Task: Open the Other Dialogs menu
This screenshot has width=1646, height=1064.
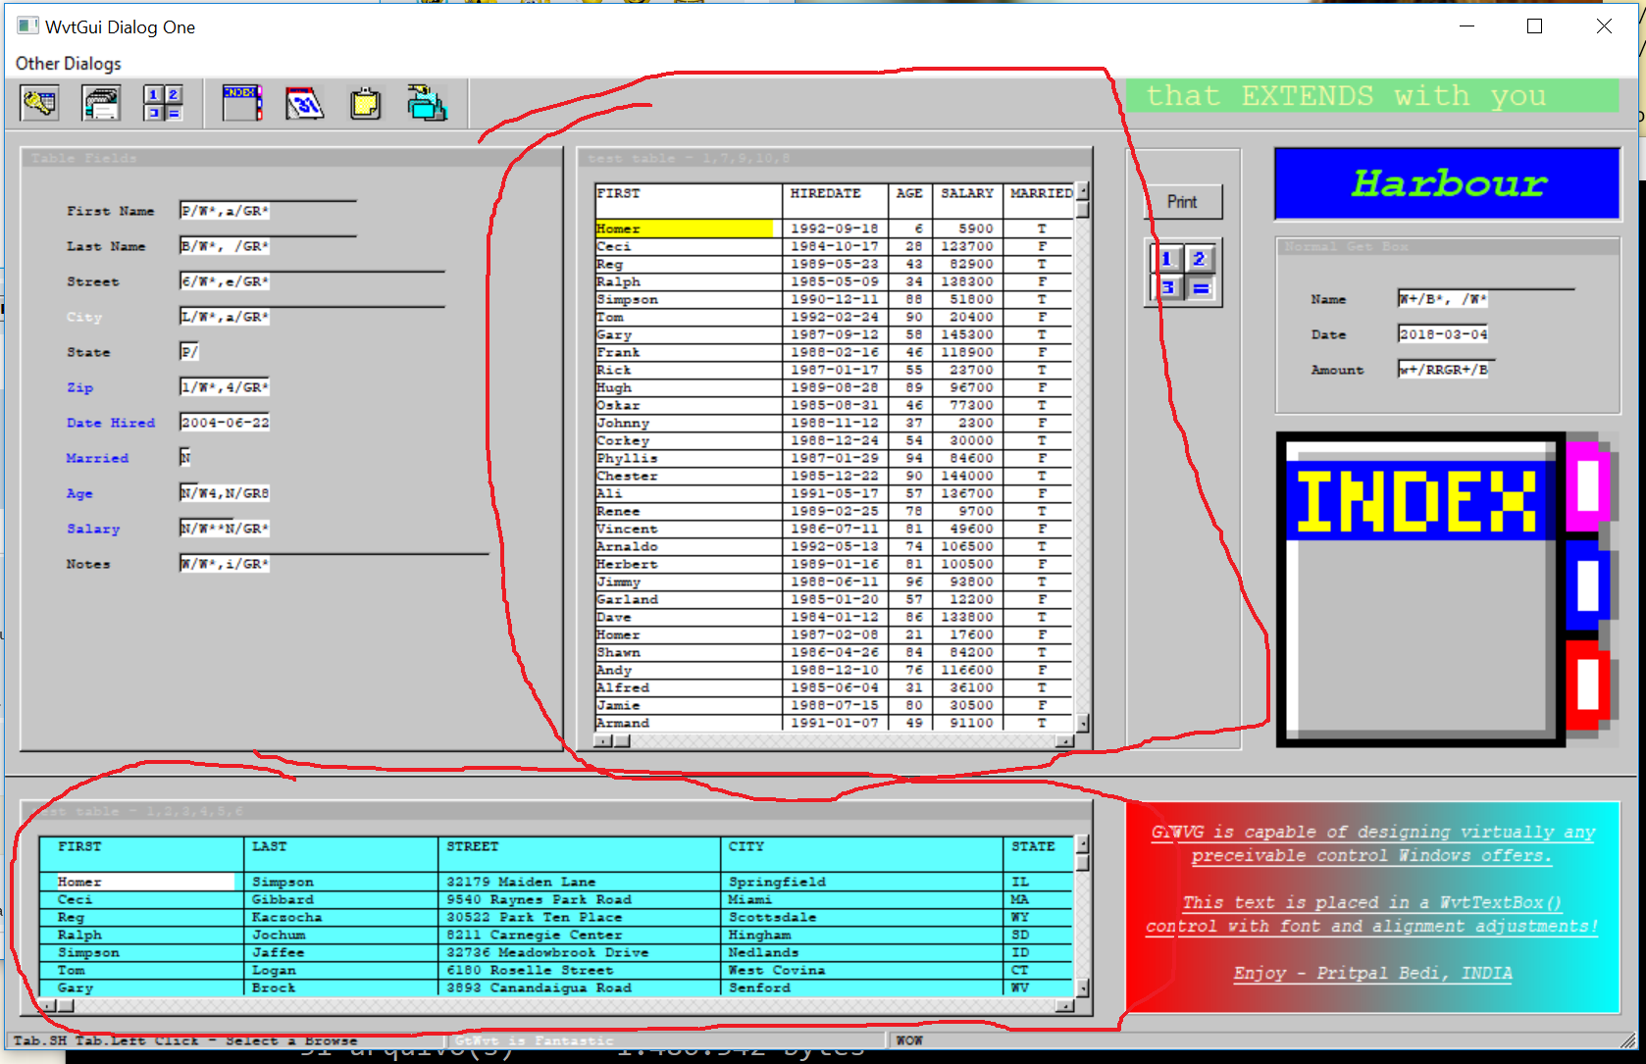Action: (69, 64)
